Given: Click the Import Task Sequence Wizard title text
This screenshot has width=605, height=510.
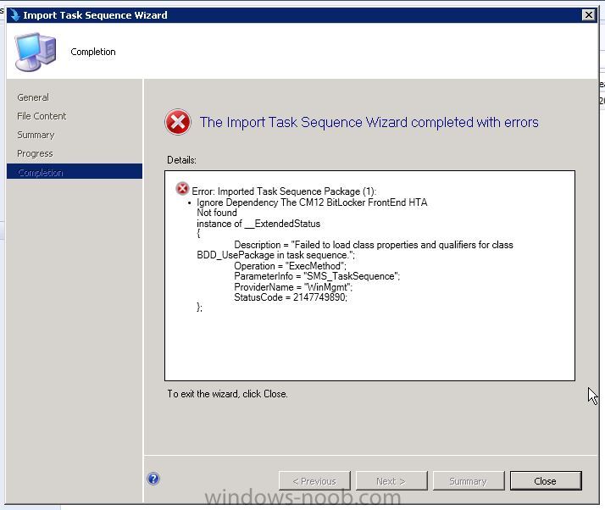Looking at the screenshot, I should pyautogui.click(x=95, y=15).
